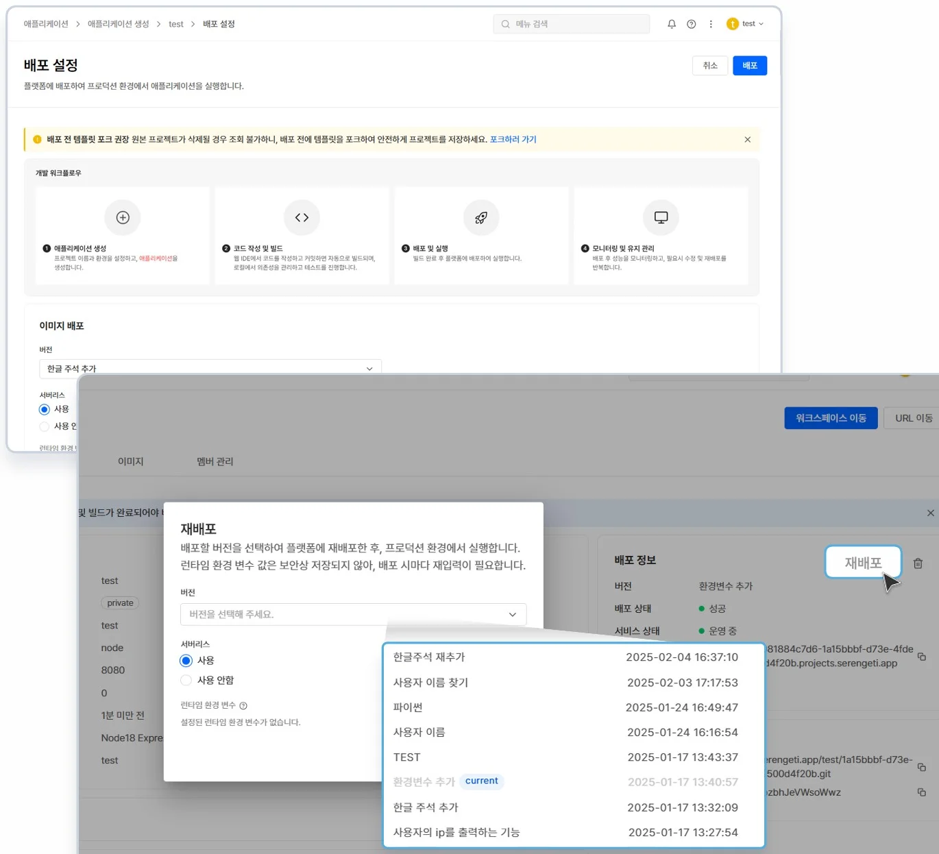Click the notification bell icon
Screen dimensions: 939x854
coord(671,24)
